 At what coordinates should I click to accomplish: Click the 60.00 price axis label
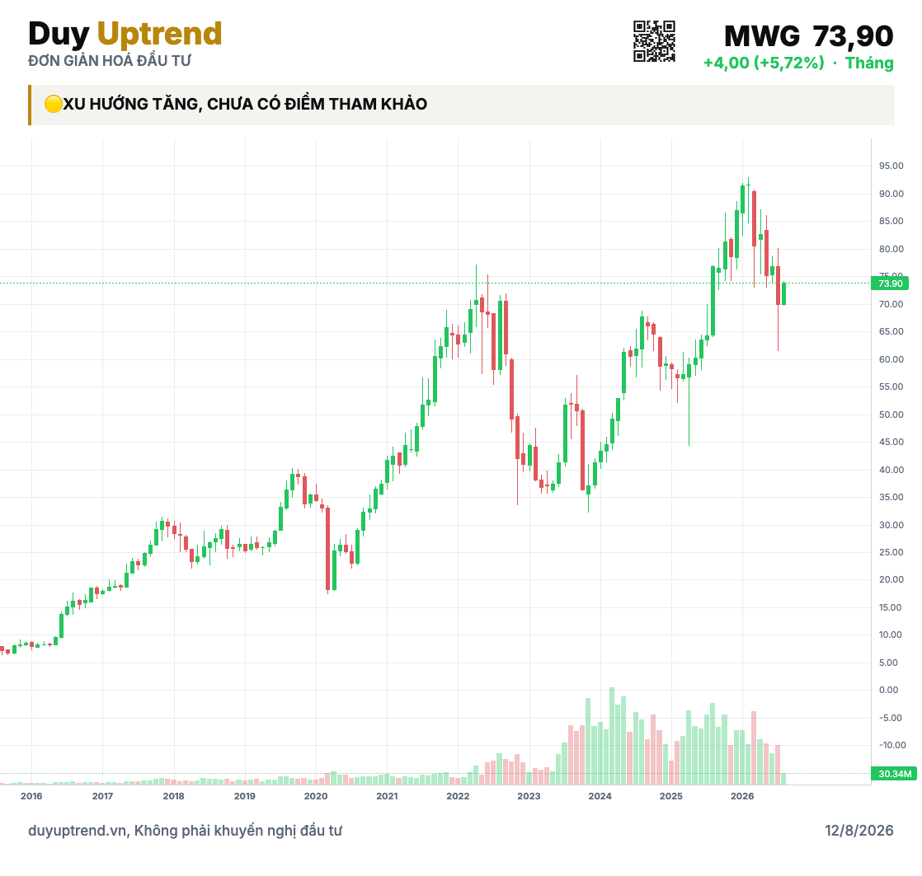(x=891, y=359)
